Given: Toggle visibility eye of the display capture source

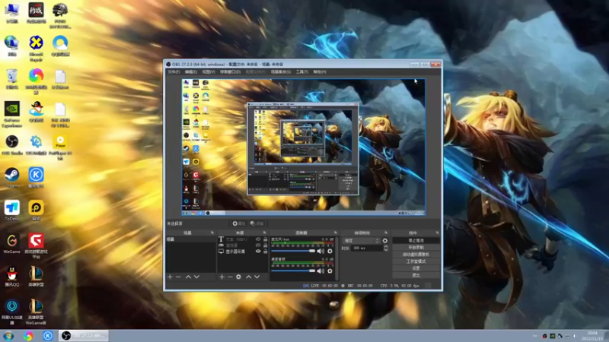Looking at the screenshot, I should [x=258, y=252].
